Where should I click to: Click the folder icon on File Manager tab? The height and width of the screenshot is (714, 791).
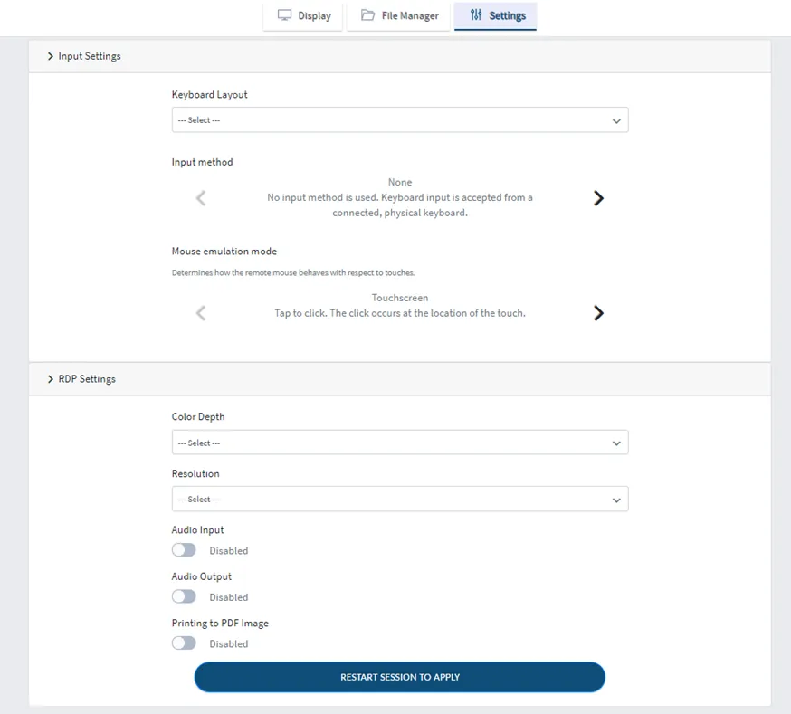point(367,15)
